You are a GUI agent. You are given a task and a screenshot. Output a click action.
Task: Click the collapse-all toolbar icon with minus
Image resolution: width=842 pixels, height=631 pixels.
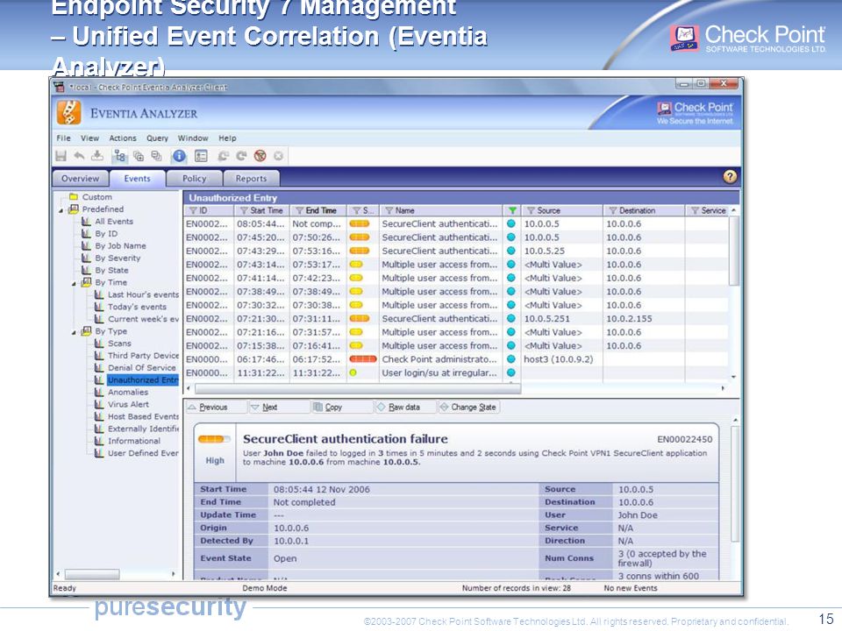click(156, 156)
